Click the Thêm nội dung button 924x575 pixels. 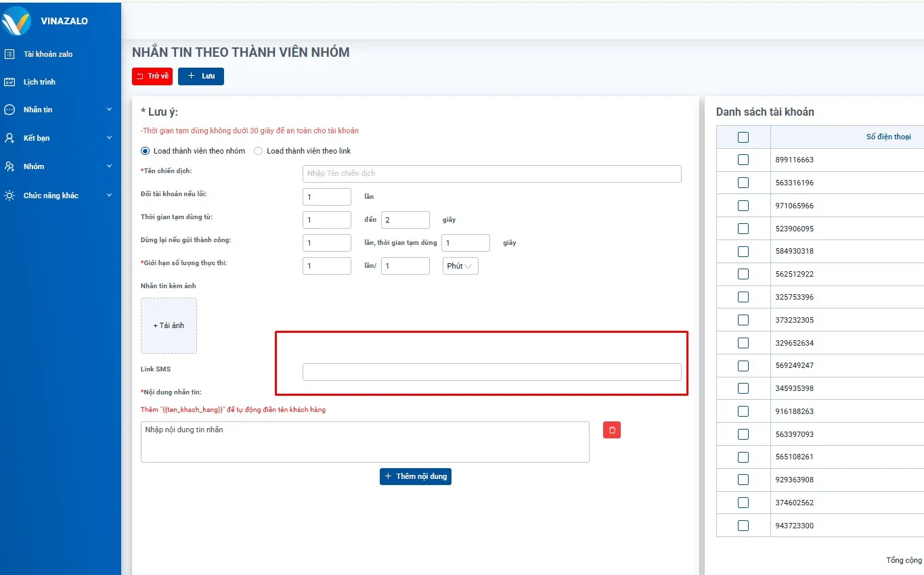(416, 476)
